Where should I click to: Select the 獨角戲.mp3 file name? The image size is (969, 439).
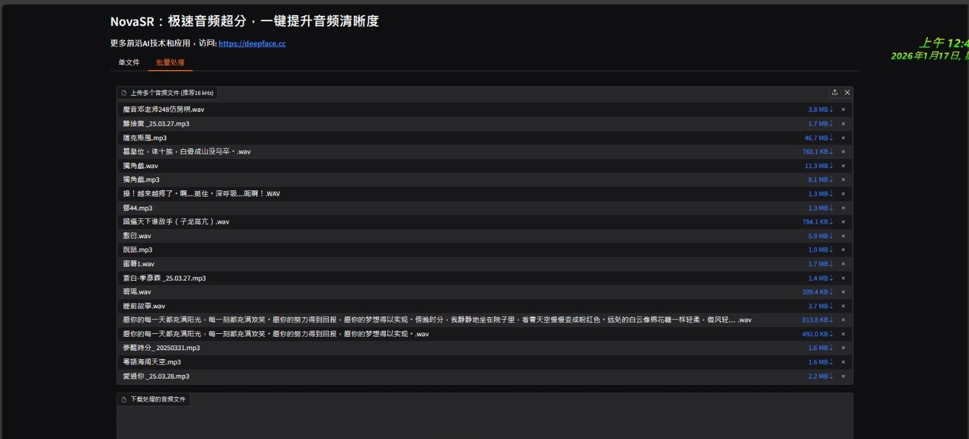click(x=141, y=180)
